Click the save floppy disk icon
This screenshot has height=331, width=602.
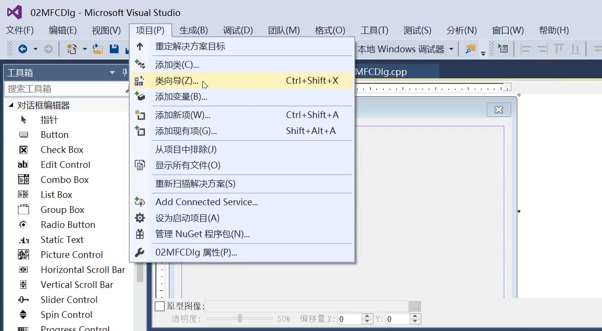(x=114, y=49)
